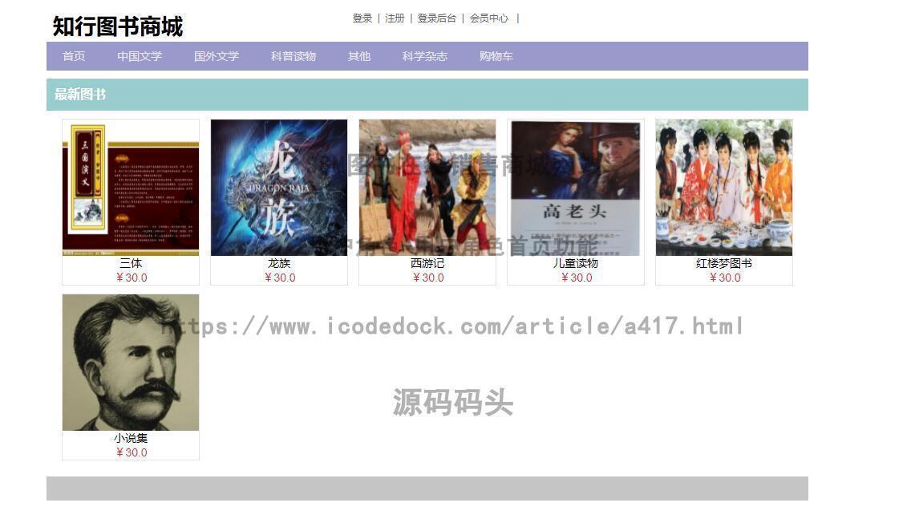Click the 龙族 book title

pyautogui.click(x=279, y=263)
